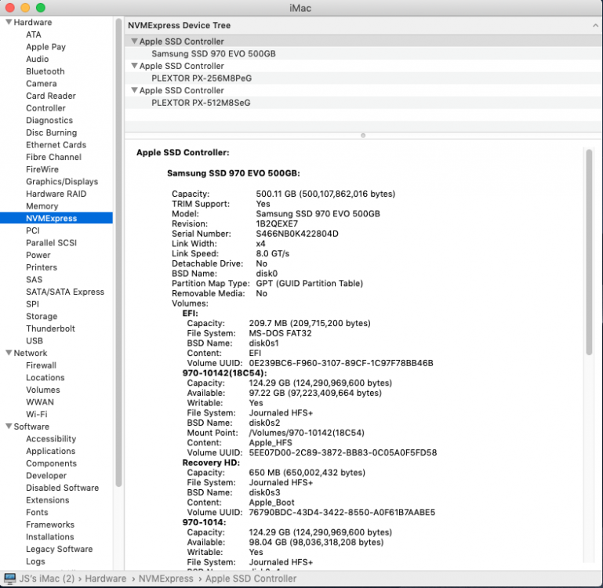The image size is (603, 588).
Task: Select Bluetooth in the sidebar
Action: [45, 71]
